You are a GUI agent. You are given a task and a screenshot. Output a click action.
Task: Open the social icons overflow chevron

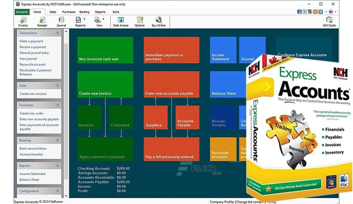(x=326, y=12)
